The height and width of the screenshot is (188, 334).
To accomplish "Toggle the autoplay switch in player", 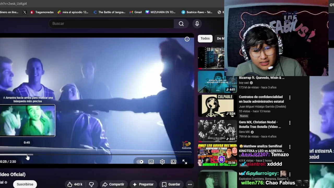I will coord(140,162).
